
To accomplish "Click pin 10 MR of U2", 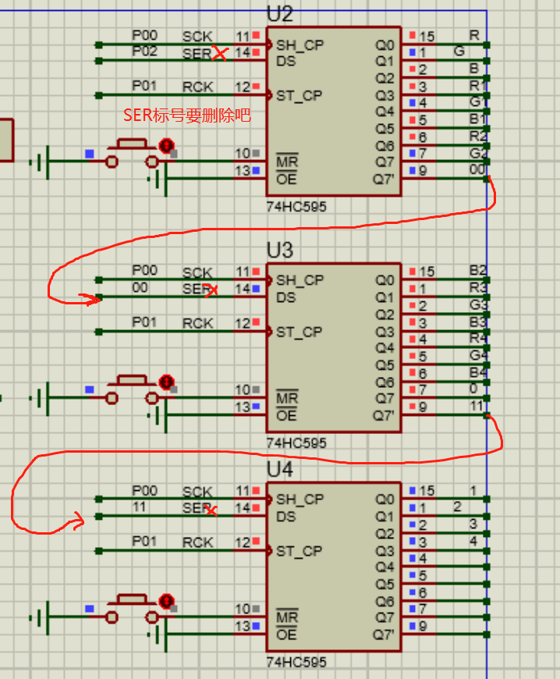I will (x=250, y=162).
